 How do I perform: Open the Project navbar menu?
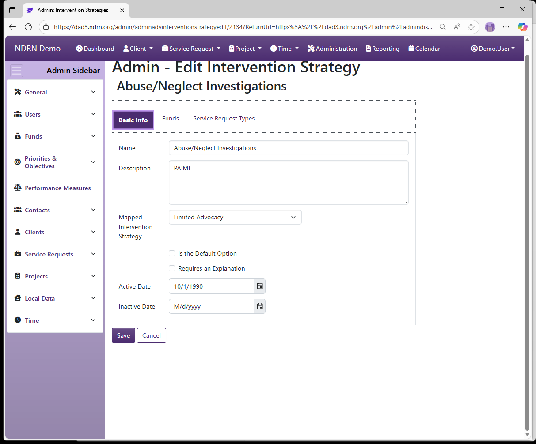245,49
